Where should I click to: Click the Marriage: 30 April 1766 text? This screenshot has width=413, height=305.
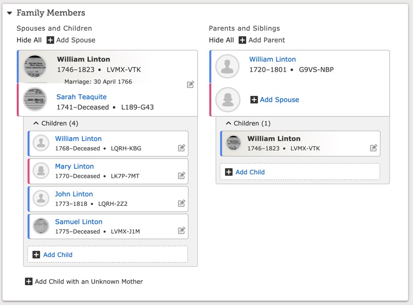(98, 82)
